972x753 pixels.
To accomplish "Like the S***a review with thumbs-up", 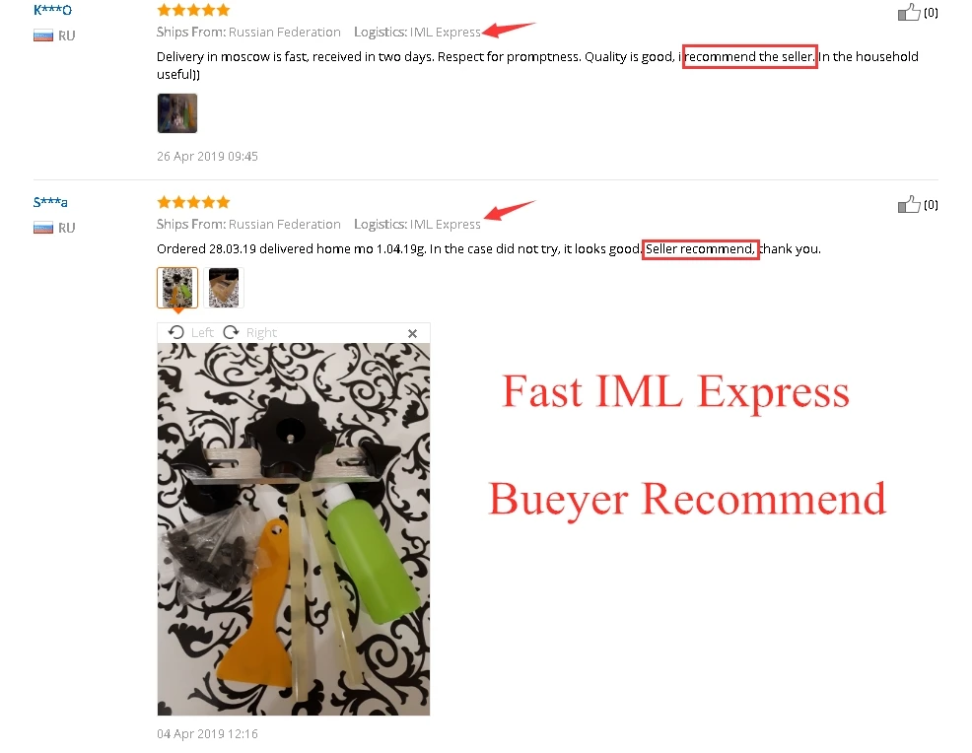I will 909,204.
